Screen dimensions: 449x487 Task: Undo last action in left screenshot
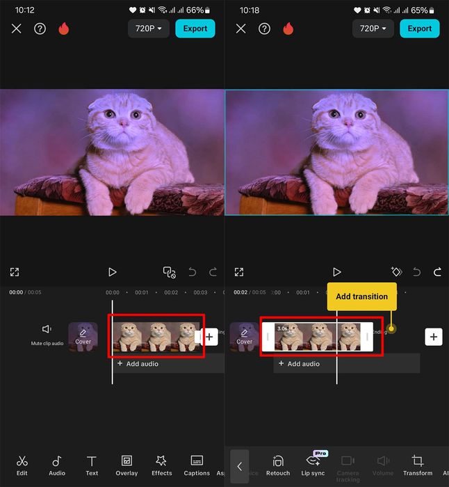coord(193,273)
